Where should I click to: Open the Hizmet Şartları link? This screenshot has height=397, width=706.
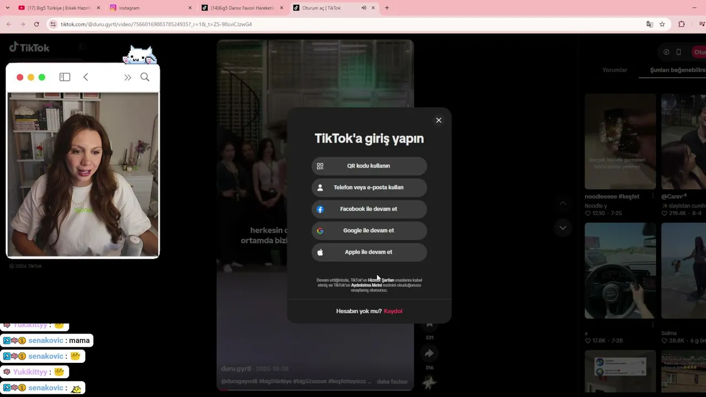pyautogui.click(x=381, y=280)
